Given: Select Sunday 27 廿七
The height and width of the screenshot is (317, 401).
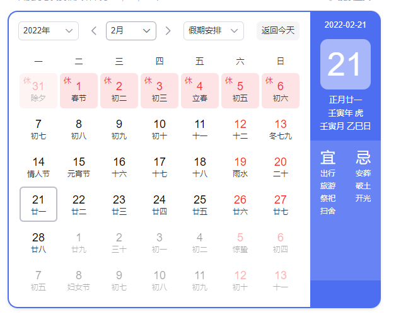Looking at the screenshot, I should coord(281,204).
